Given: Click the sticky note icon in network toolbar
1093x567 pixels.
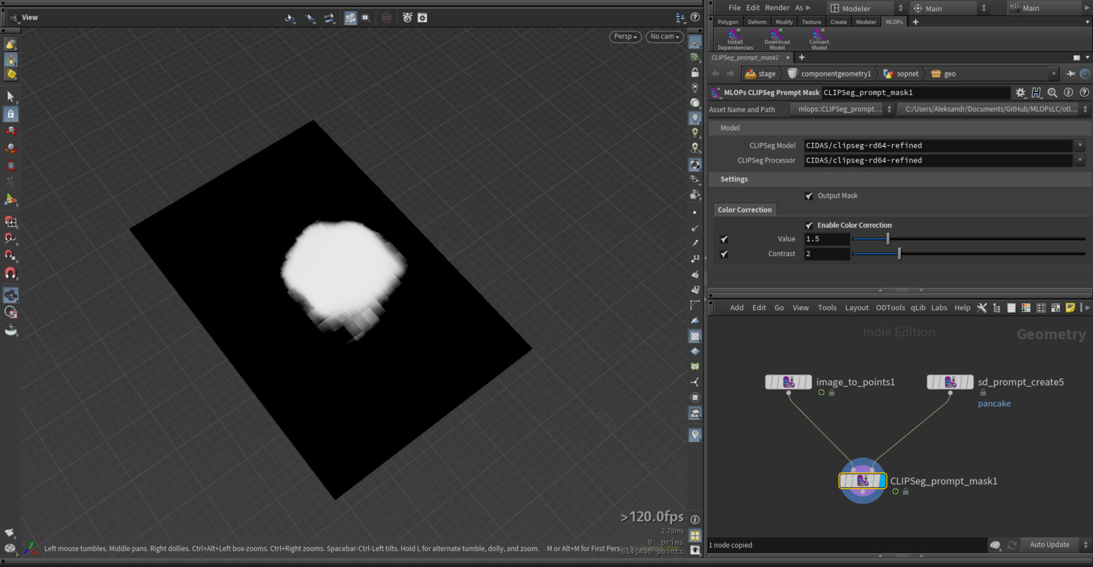Looking at the screenshot, I should click(1070, 308).
